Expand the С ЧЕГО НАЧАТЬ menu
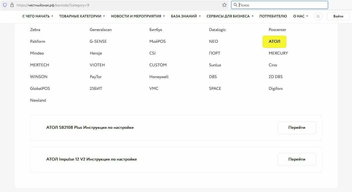352x192 pixels. pyautogui.click(x=38, y=16)
